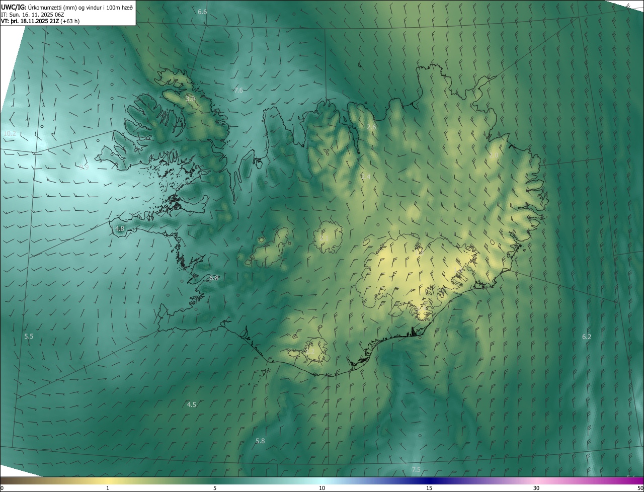Click the map value label 5.8
Screen dimensions: 644x492
click(x=260, y=441)
